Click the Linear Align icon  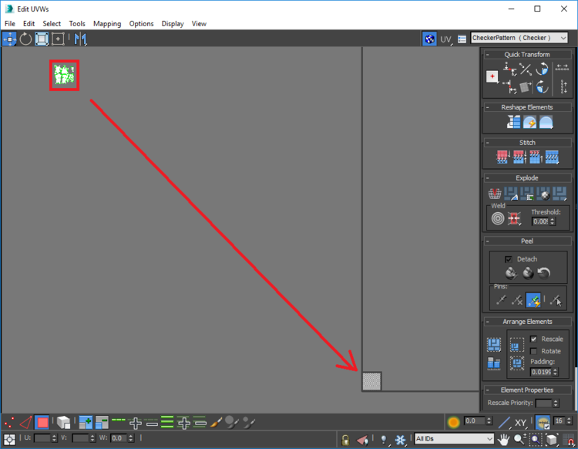526,69
